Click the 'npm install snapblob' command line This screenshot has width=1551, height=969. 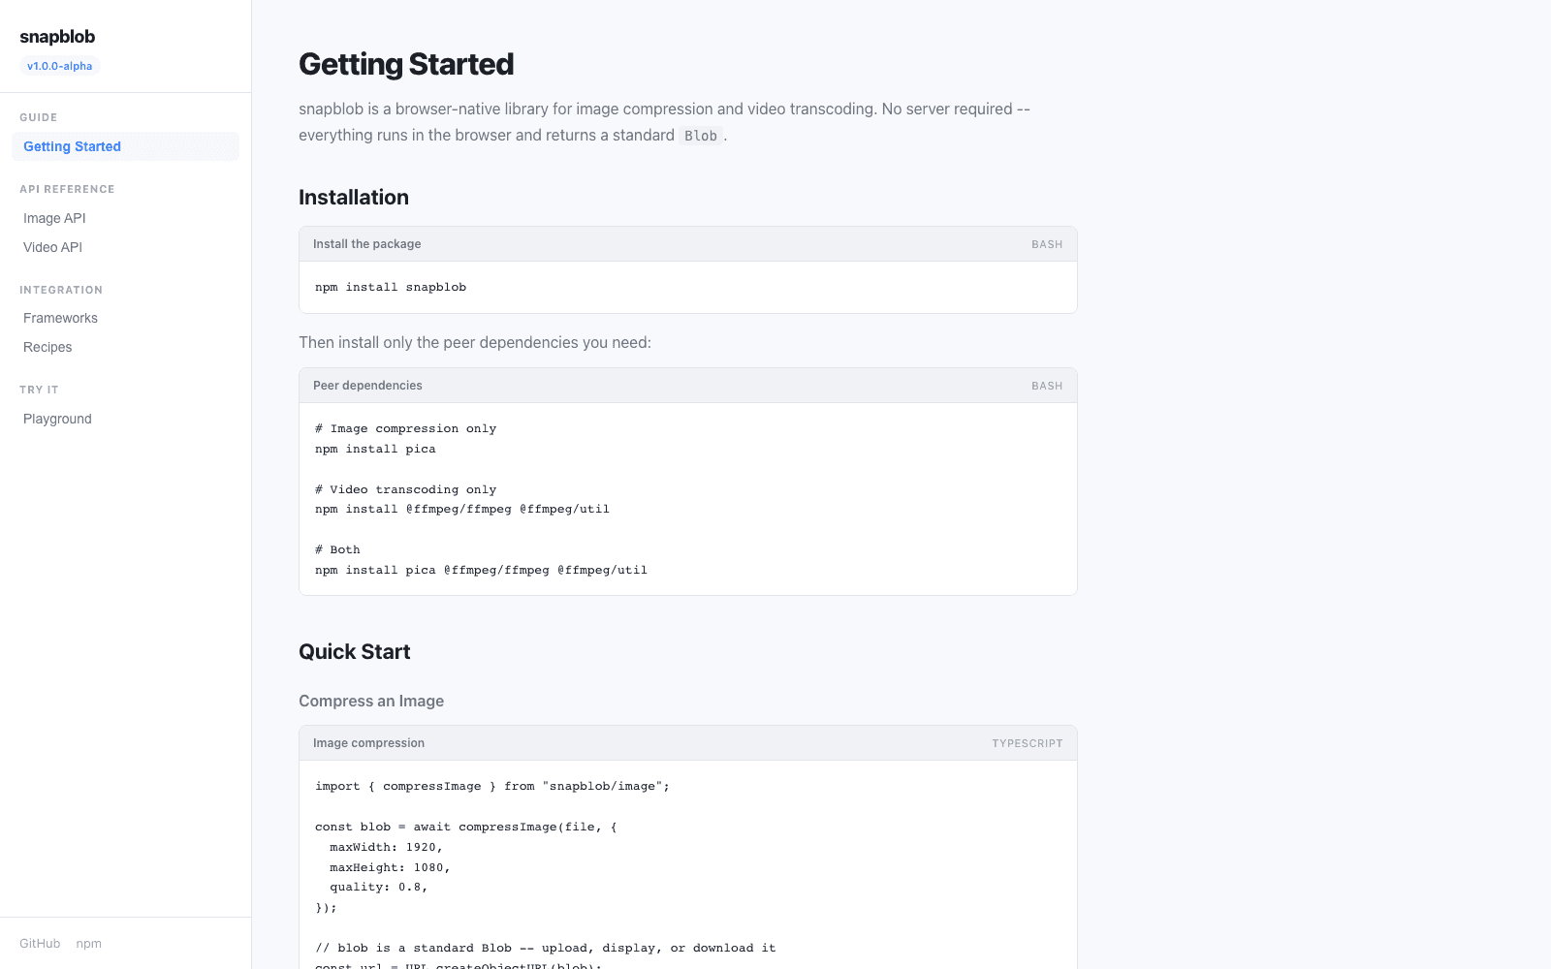click(391, 287)
